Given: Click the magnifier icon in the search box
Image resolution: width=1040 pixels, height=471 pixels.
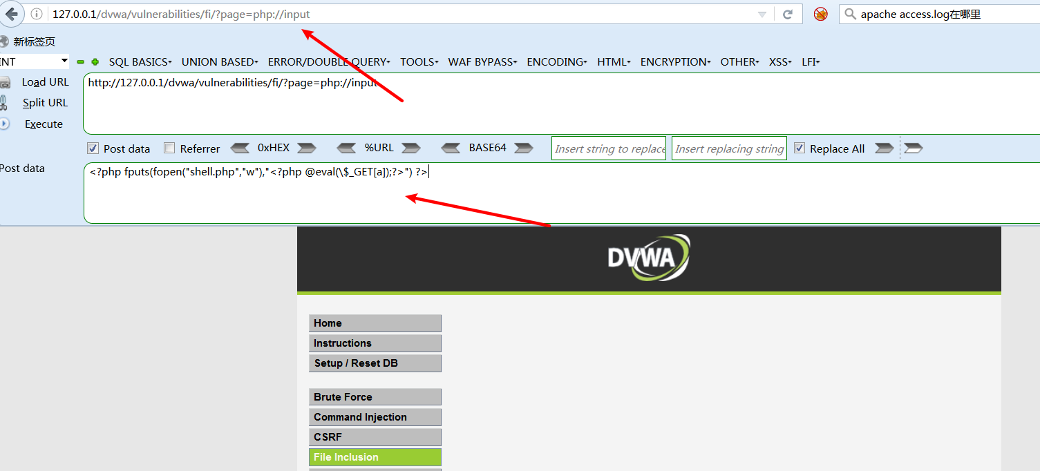Looking at the screenshot, I should pyautogui.click(x=849, y=14).
